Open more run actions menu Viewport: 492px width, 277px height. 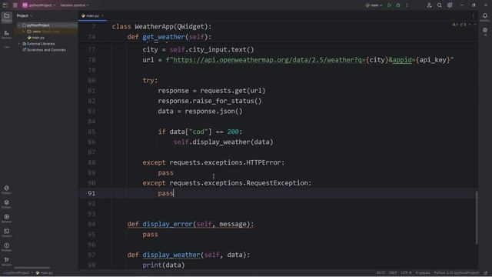click(x=407, y=5)
